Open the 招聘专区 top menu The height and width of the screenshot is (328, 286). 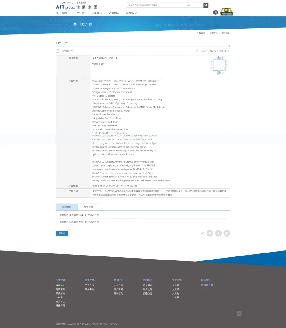(132, 13)
